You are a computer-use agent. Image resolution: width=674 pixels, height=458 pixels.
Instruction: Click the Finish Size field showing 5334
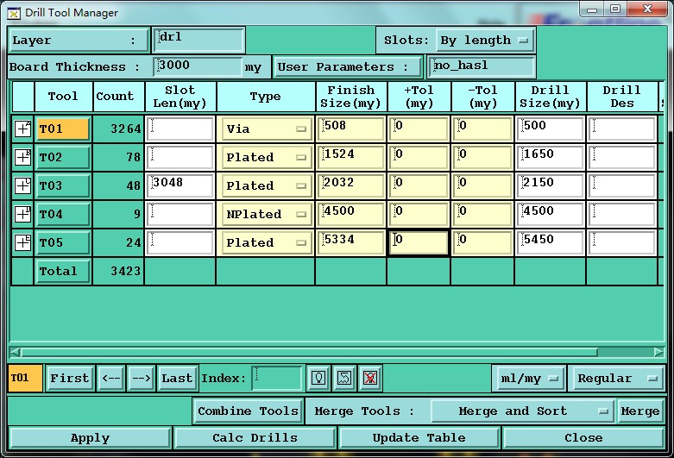[x=350, y=242]
